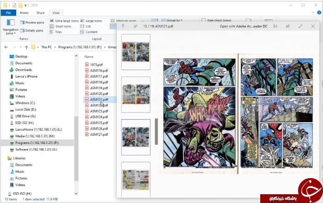Screen dimensions: 323x203
Task: Click This PC in address bar
Action: tap(46, 47)
